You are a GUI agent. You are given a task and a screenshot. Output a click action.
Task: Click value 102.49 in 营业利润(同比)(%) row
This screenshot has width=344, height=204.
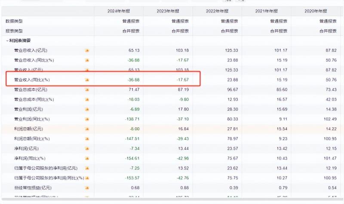pos(330,119)
